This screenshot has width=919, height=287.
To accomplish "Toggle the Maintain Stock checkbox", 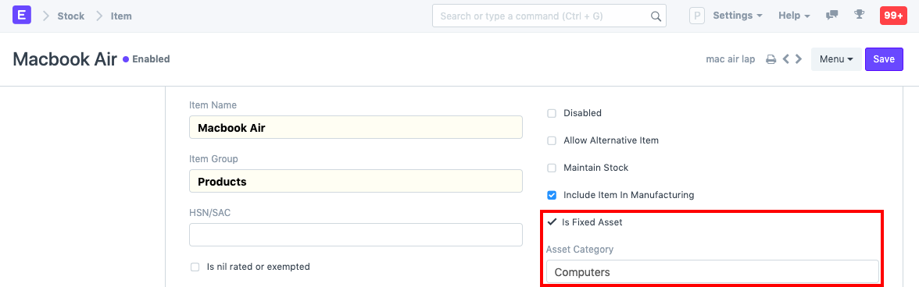I will coord(552,168).
